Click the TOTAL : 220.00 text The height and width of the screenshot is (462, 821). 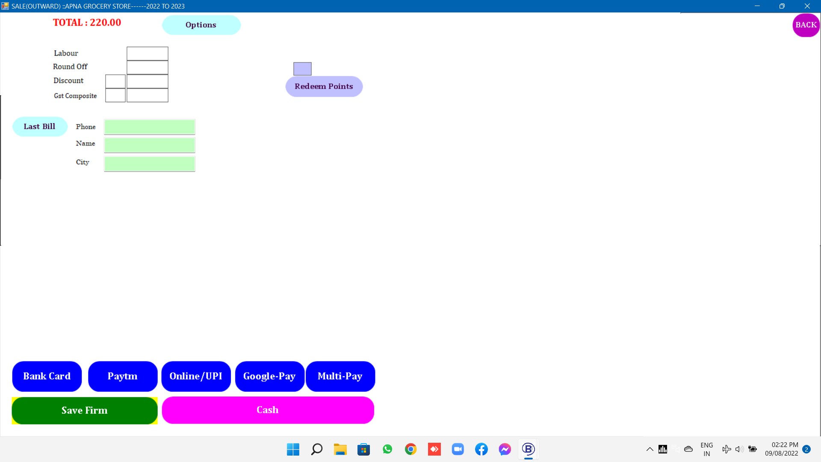click(87, 23)
